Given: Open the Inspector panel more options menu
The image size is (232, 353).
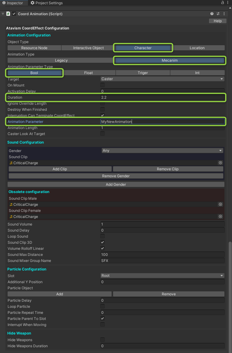Looking at the screenshot, I should [x=228, y=3].
